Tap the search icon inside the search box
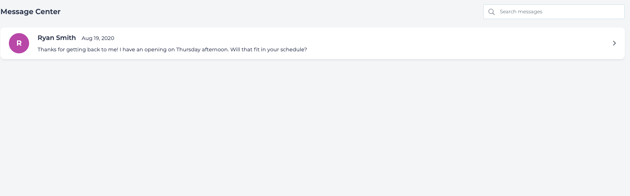This screenshot has height=196, width=630. tap(491, 12)
